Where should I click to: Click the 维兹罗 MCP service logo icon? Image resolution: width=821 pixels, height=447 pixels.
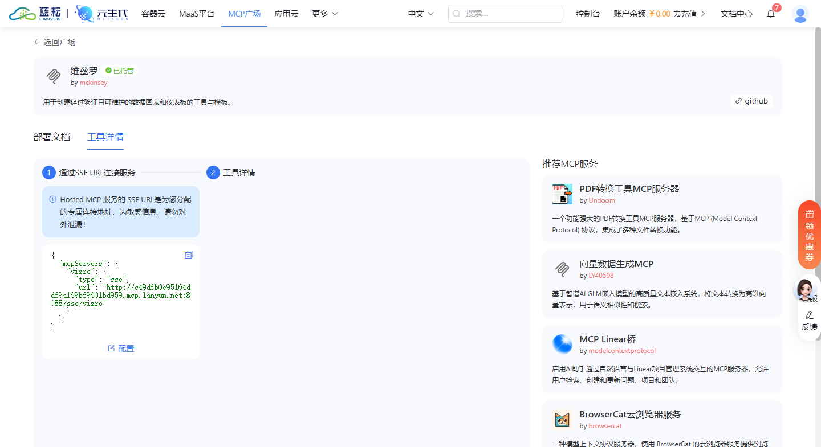click(x=53, y=76)
